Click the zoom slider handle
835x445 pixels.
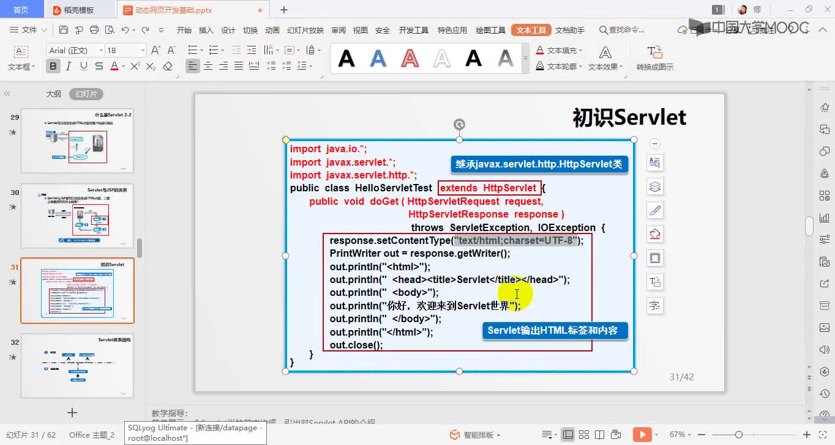point(739,435)
